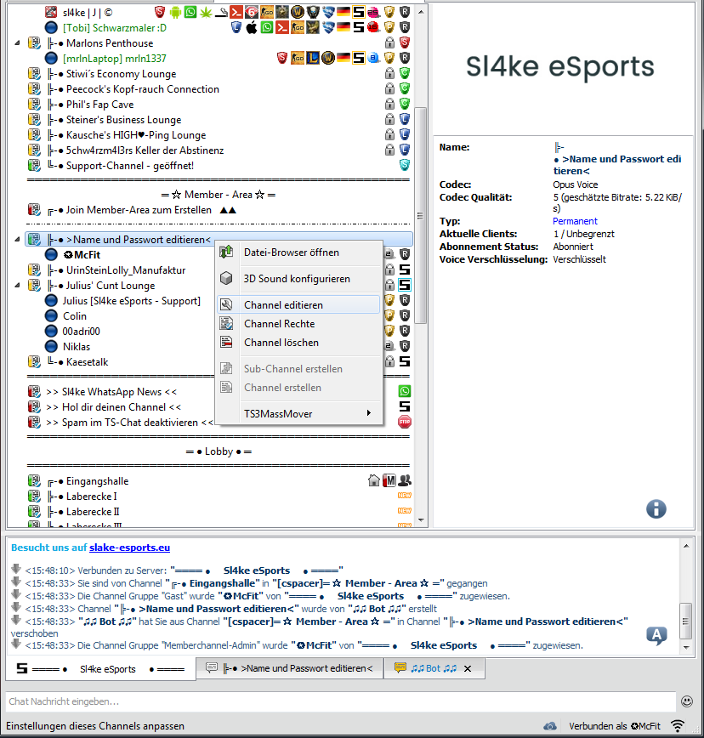Viewport: 704px width, 738px height.
Task: Click the Apple icon beside [Tobi] Schwarzmaler
Action: 252,28
